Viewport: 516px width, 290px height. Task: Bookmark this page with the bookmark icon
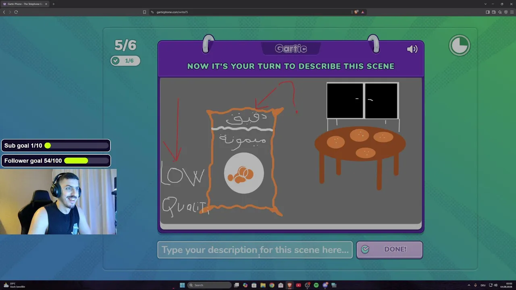(144, 12)
